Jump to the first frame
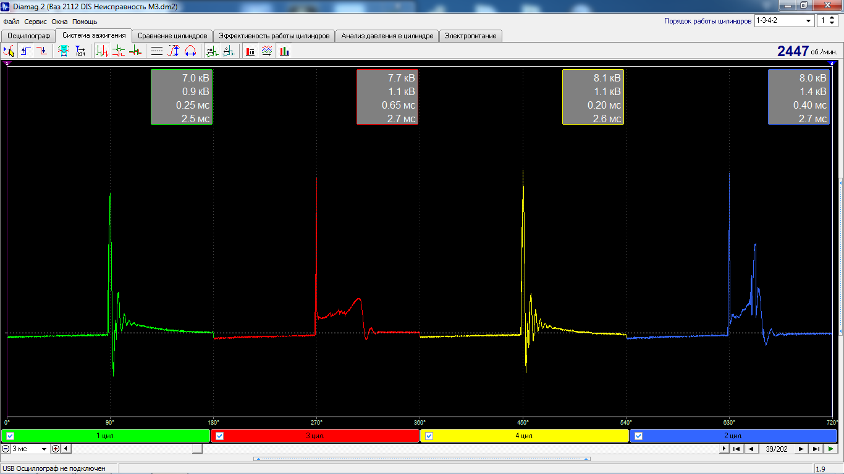The height and width of the screenshot is (474, 844). (x=736, y=449)
